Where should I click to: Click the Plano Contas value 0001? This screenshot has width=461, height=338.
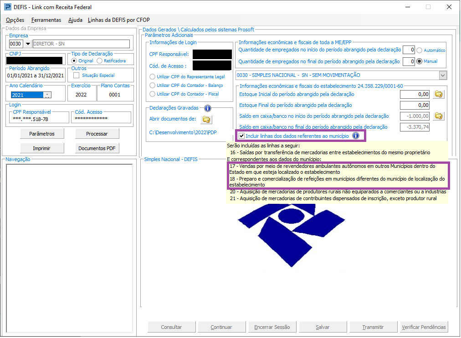115,95
